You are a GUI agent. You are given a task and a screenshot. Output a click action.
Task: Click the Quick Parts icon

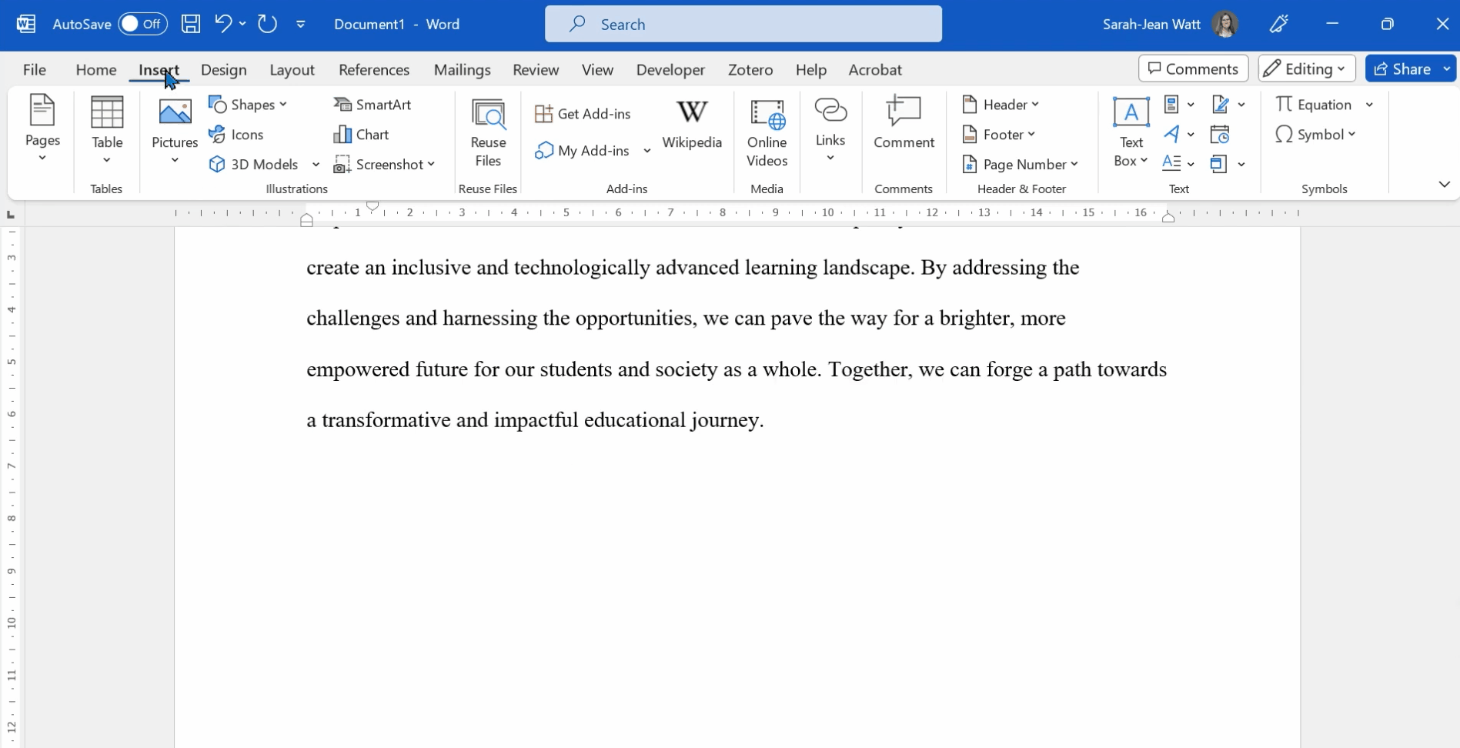coord(1171,104)
